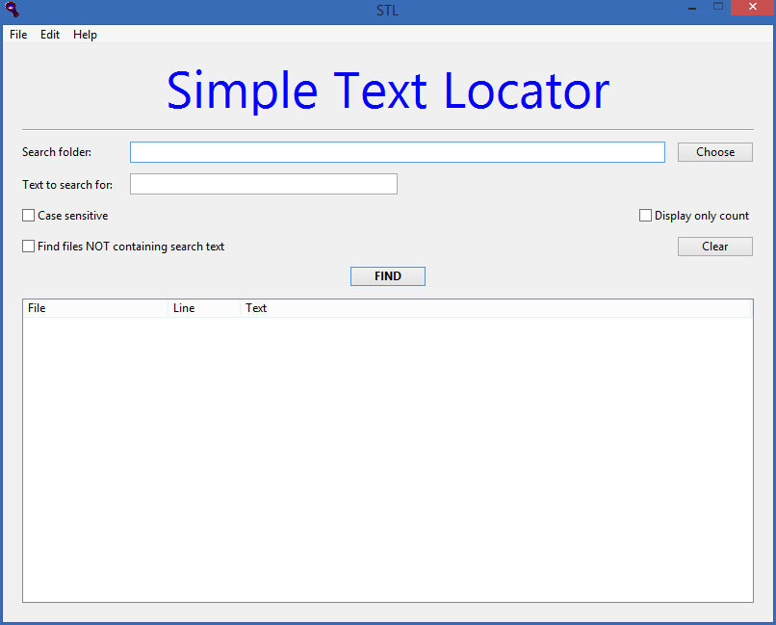Sort results by the Line column header
The height and width of the screenshot is (625, 776).
204,308
